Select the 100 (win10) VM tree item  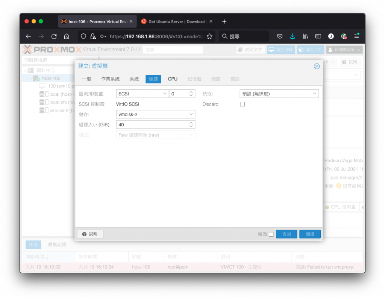tap(57, 86)
